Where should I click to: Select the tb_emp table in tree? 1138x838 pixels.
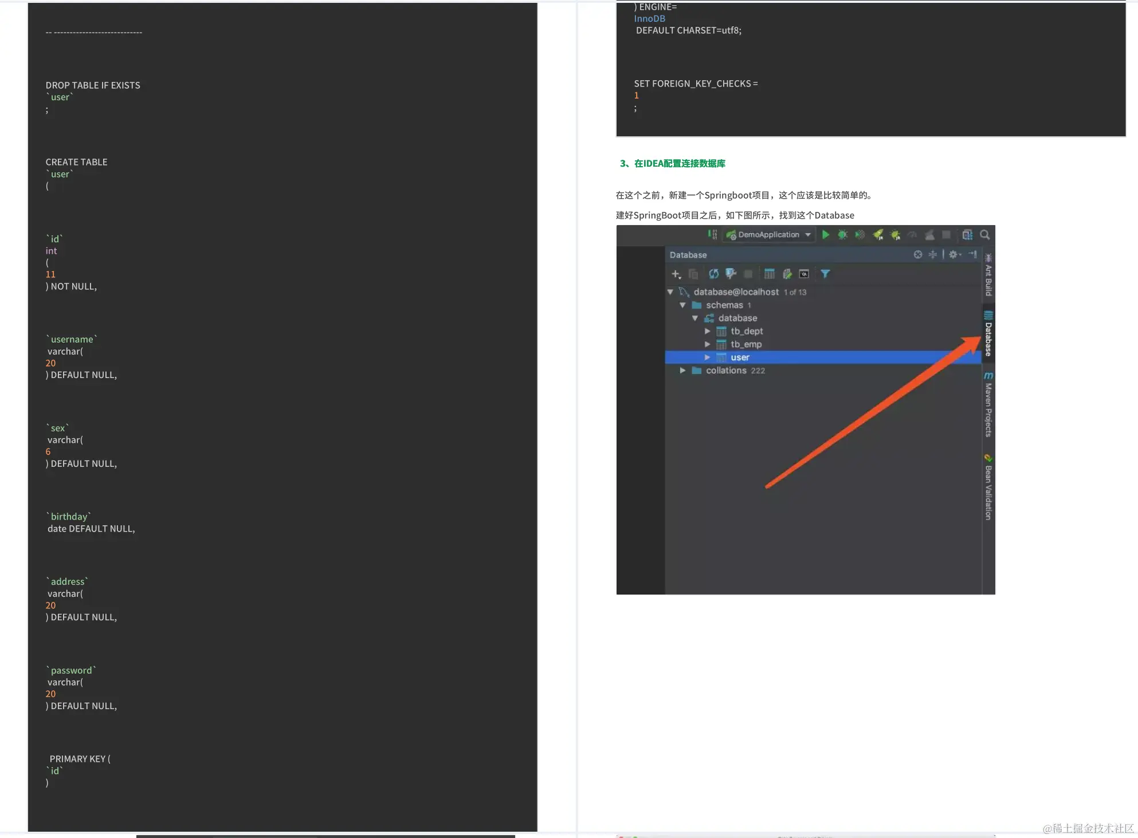point(745,344)
